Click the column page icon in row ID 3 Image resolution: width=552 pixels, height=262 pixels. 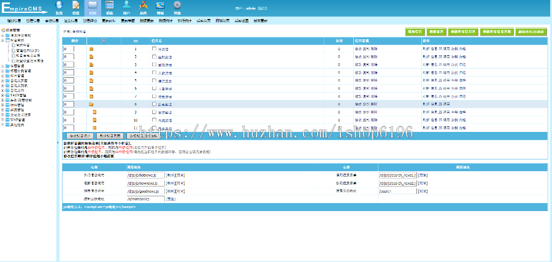(91, 65)
